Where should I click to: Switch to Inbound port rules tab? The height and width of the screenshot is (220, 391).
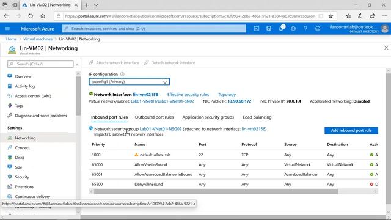coord(109,117)
